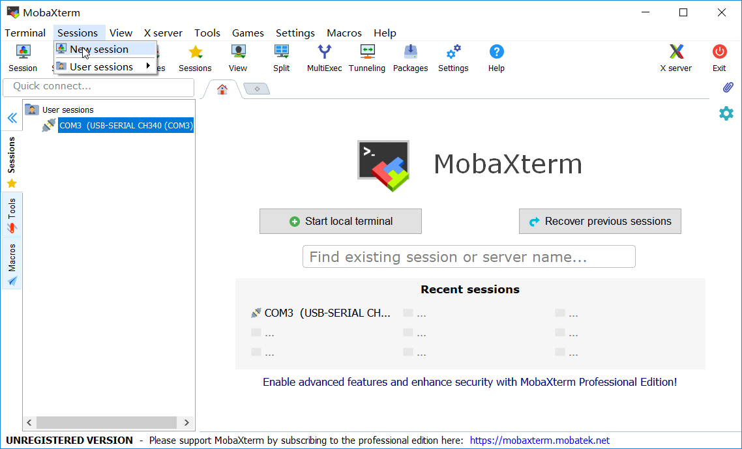Choose New session from Sessions menu
Viewport: 742px width, 449px height.
click(106, 50)
